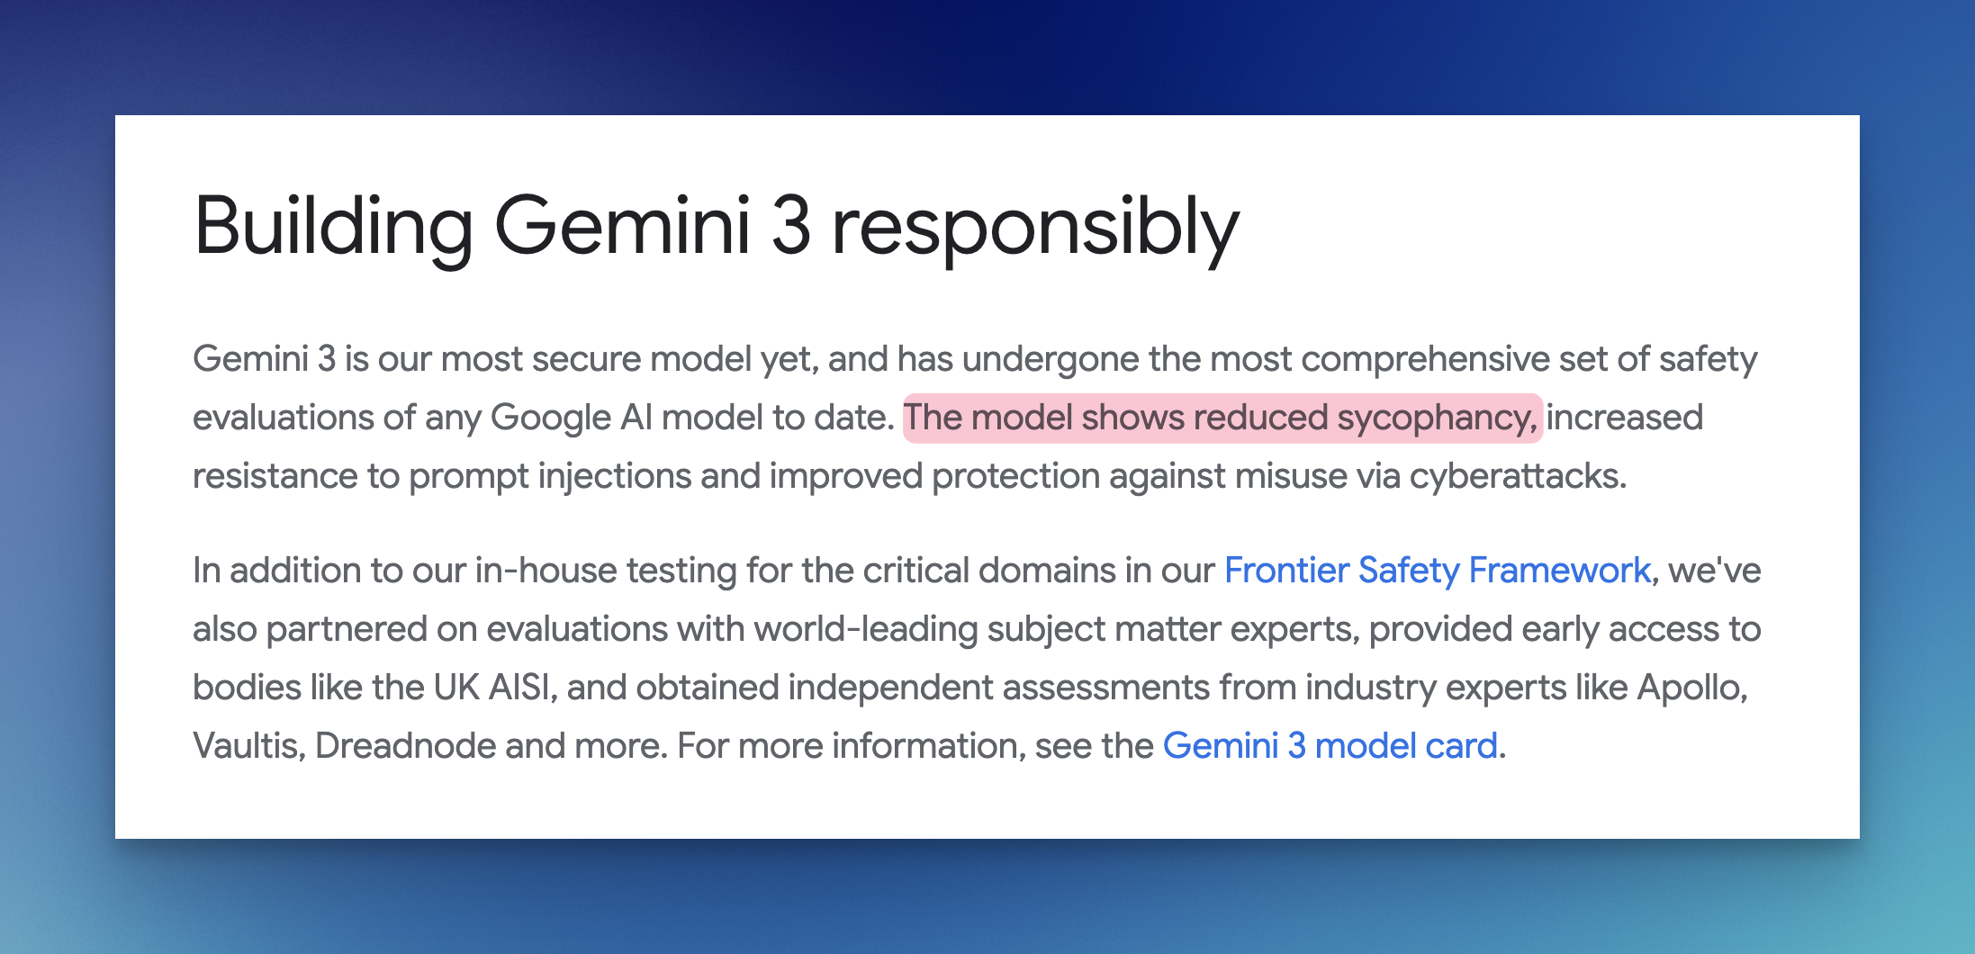Click the phrase 'Google AI model'
The height and width of the screenshot is (954, 1975).
coord(627,418)
